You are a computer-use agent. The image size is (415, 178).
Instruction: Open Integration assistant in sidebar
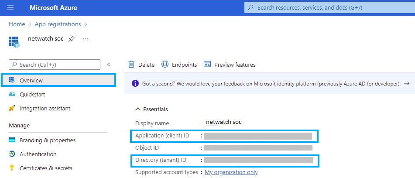coord(45,109)
